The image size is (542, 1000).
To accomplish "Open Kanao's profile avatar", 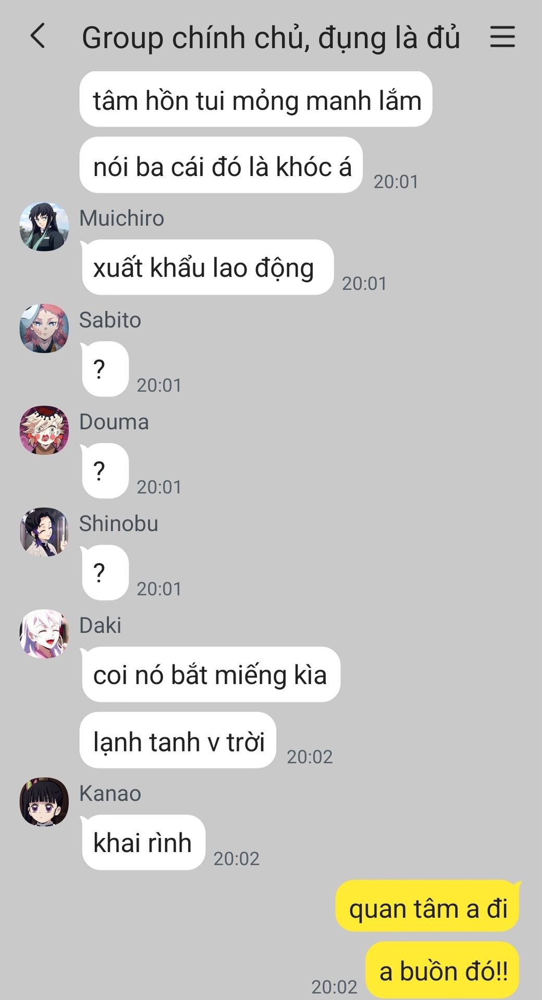I will 44,802.
